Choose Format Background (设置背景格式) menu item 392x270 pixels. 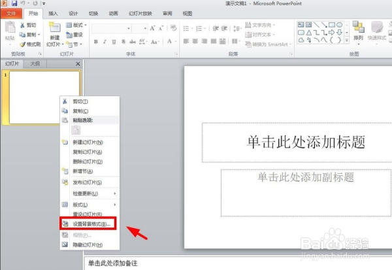coord(88,224)
